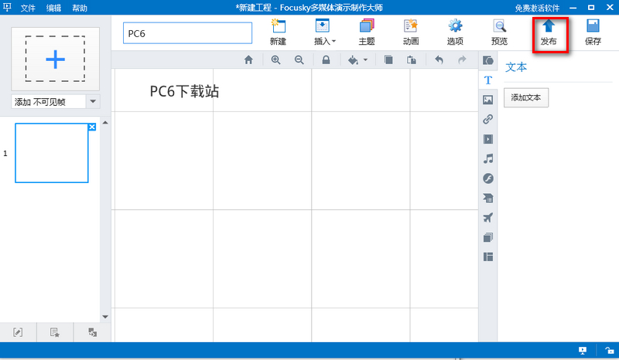The width and height of the screenshot is (619, 360).
Task: Select frame 1 thumbnail
Action: coord(52,153)
